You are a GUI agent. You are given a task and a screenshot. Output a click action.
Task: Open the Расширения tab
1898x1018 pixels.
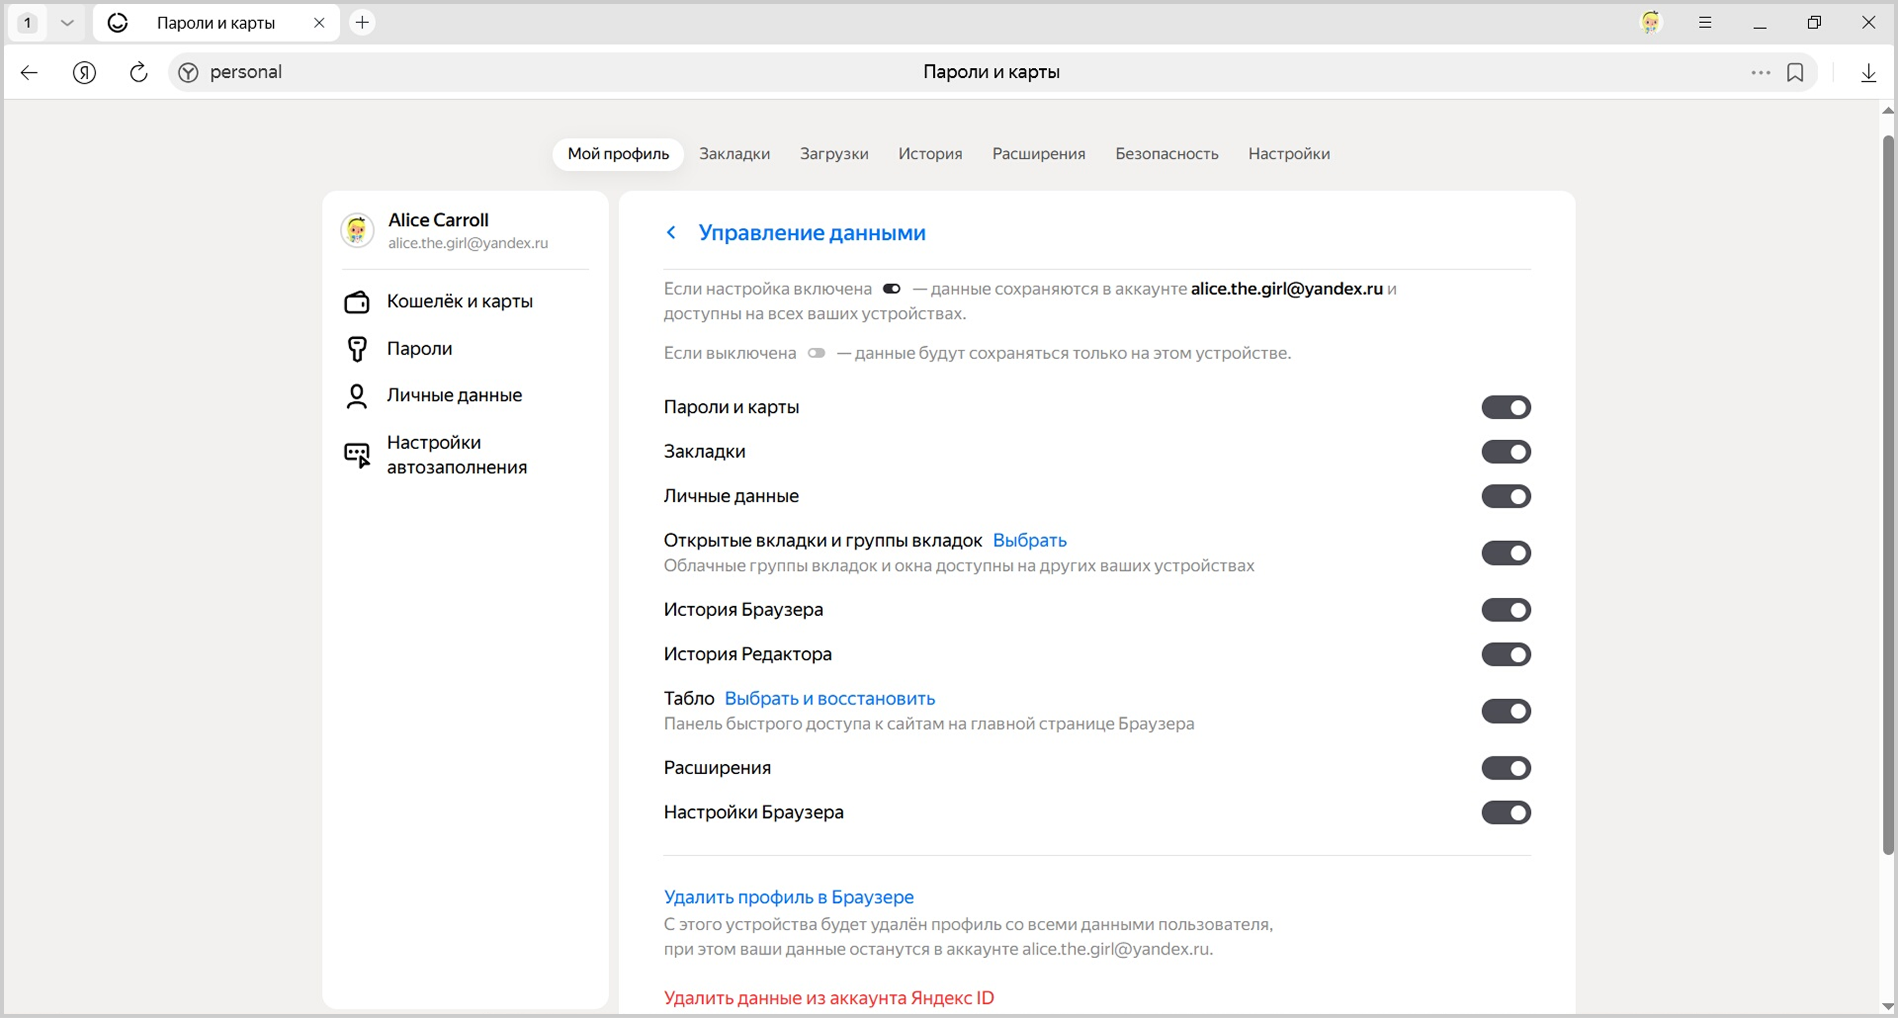[x=1038, y=154]
